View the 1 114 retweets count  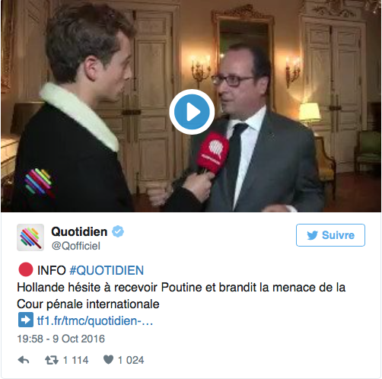pos(76,360)
